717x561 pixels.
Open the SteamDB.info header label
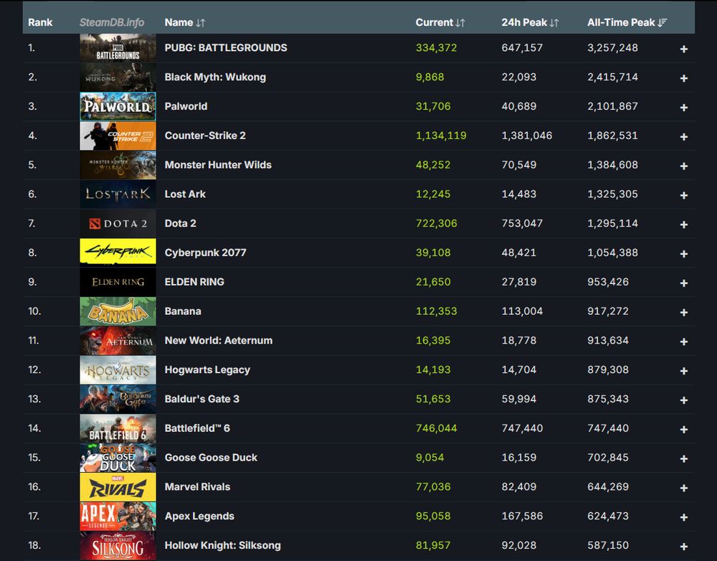(x=112, y=22)
